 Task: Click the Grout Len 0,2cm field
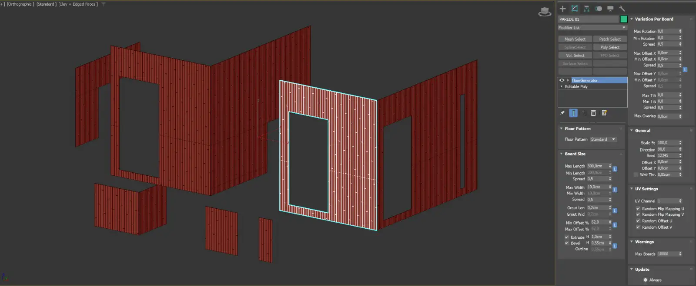tap(597, 207)
